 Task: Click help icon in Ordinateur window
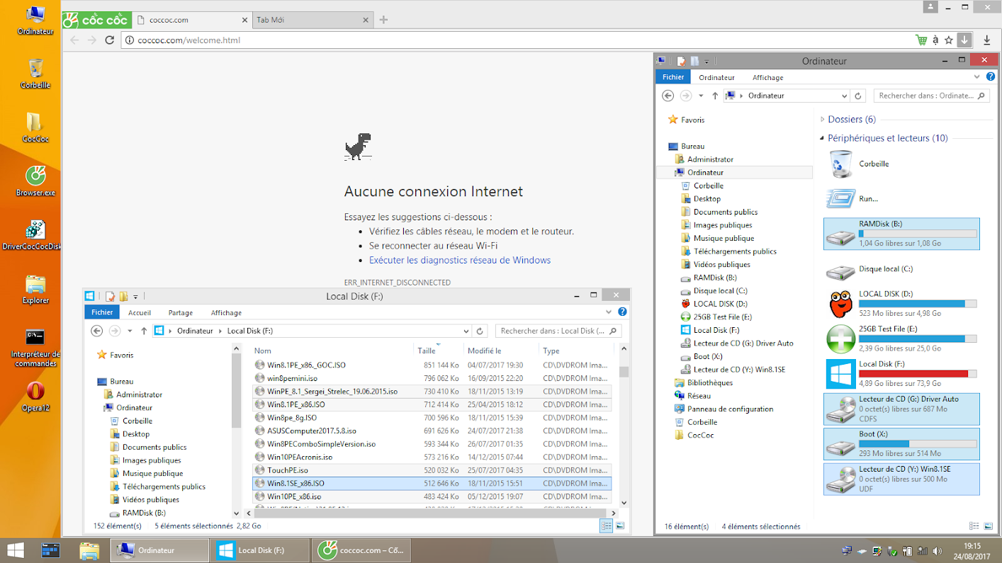click(x=991, y=76)
